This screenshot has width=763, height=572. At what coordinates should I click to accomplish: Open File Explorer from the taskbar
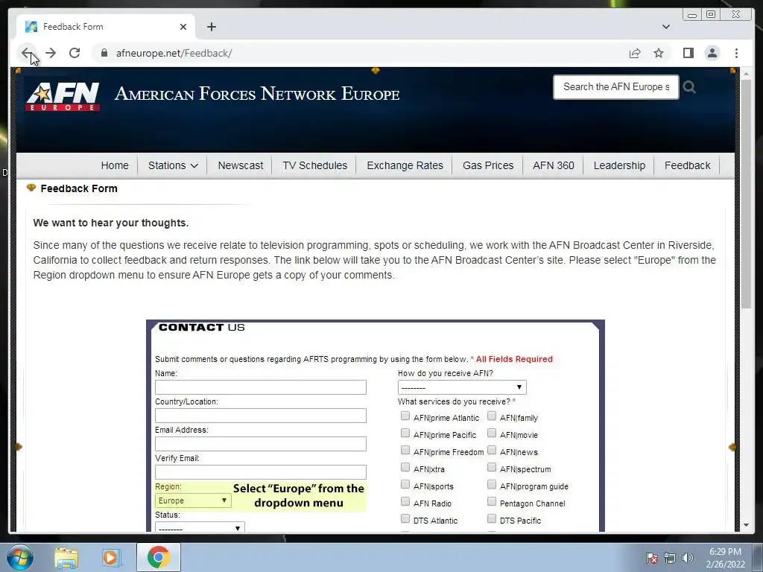(x=66, y=557)
